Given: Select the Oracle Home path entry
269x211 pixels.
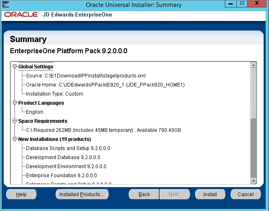Looking at the screenshot, I should [105, 85].
